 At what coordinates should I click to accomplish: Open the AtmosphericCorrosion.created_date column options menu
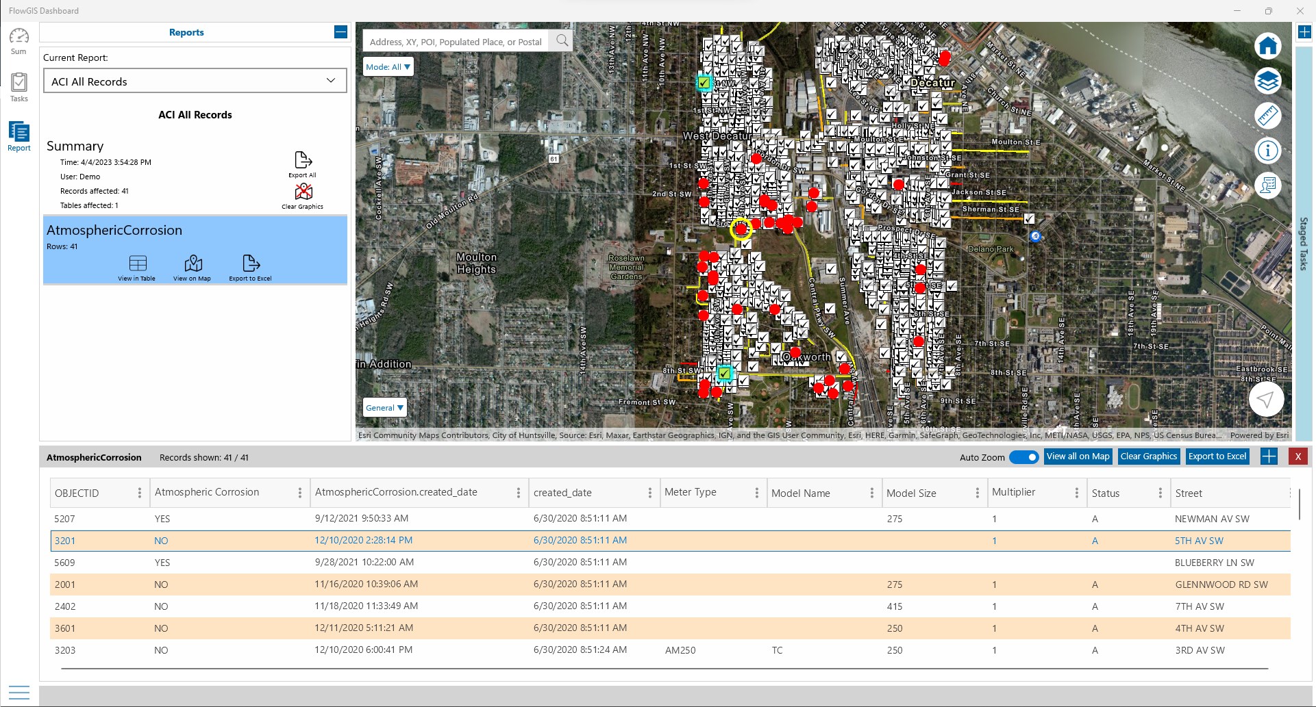pyautogui.click(x=518, y=493)
